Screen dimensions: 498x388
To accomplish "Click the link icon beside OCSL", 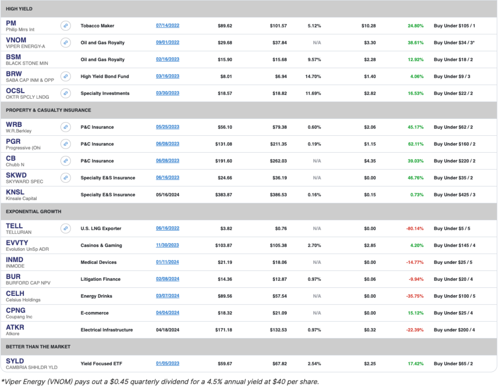I will click(66, 93).
